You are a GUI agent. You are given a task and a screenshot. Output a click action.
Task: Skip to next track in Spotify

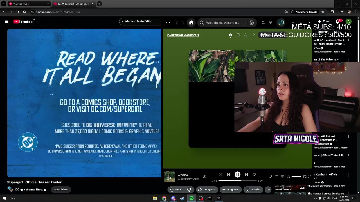(246, 175)
